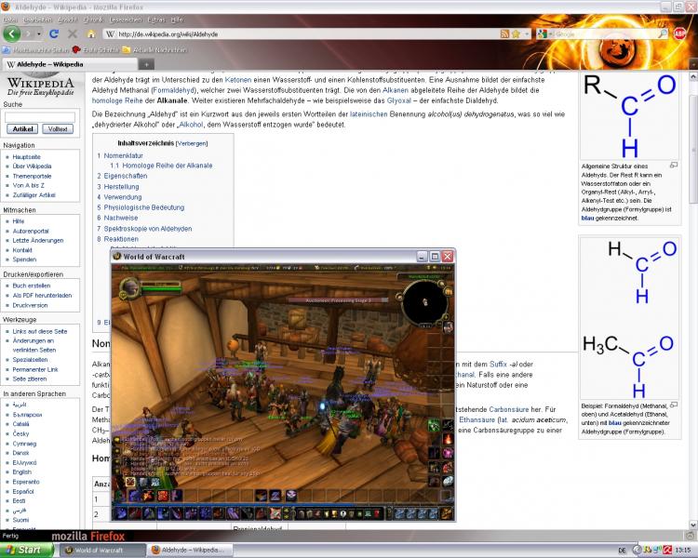Viewport: 698px width, 558px height.
Task: Open the recent pages history dropdown arrow
Action: coord(39,33)
